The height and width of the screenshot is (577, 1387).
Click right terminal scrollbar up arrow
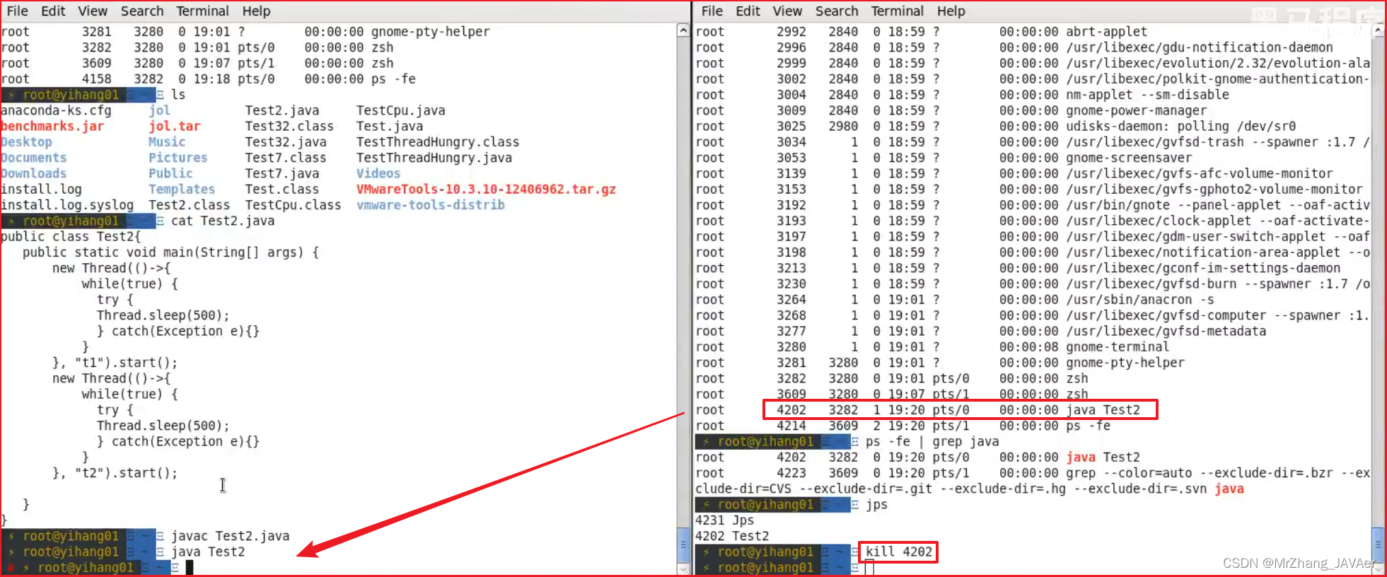[x=1378, y=30]
